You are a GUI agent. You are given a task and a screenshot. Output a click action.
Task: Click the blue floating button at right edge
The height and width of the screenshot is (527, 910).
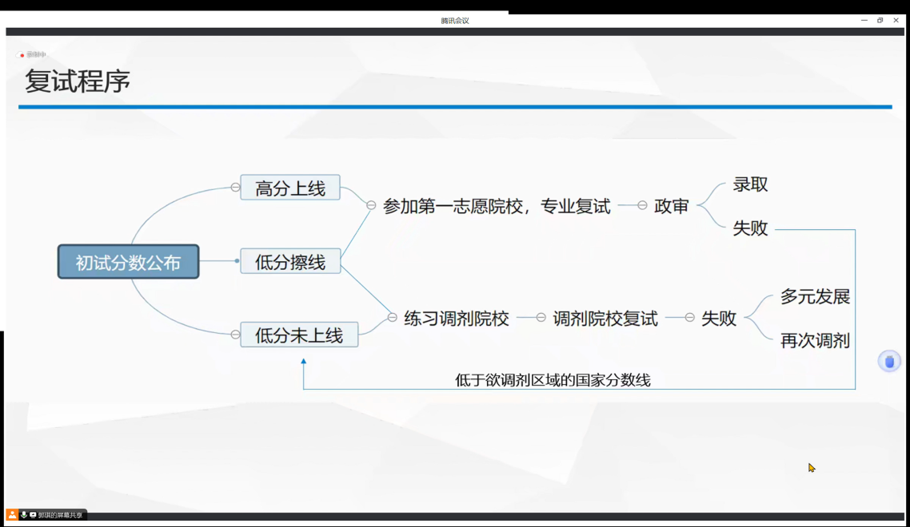click(889, 362)
